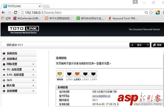
Task: Click the windows icon beside 系统模式
Action: point(4,59)
